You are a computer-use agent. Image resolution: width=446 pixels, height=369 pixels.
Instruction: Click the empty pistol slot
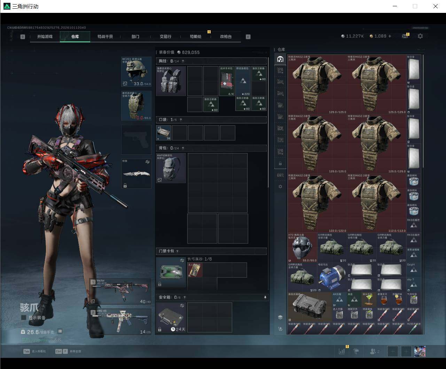click(x=136, y=139)
